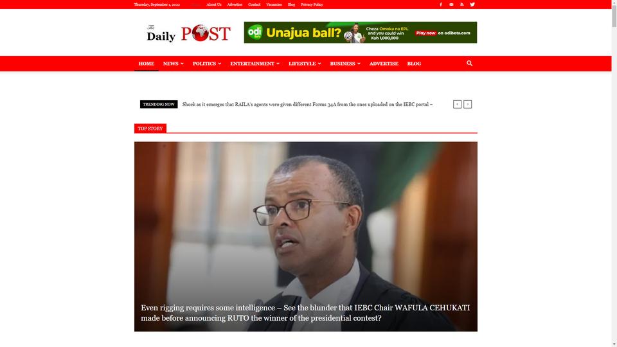Viewport: 617px width, 347px height.
Task: Expand the Lifestyle dropdown menu
Action: coord(305,64)
